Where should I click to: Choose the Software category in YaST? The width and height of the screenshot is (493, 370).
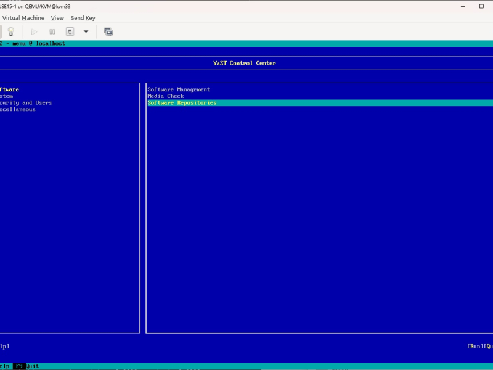[x=9, y=89]
